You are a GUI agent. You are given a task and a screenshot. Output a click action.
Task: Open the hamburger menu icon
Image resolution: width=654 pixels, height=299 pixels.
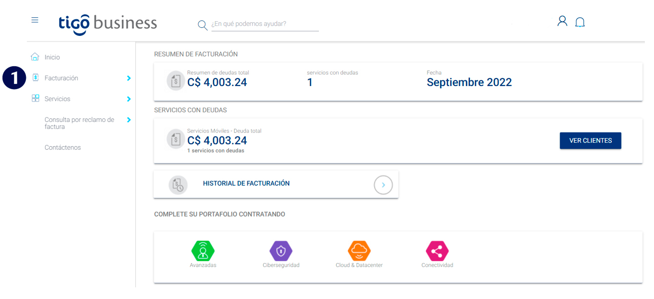pyautogui.click(x=35, y=20)
